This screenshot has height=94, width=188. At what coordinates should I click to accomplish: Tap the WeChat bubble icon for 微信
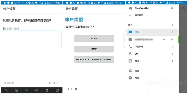(x=130, y=61)
